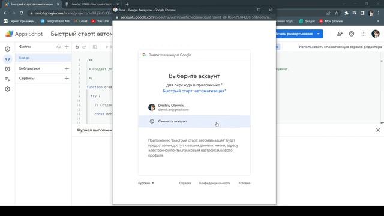Click the Chrome profile avatar in toolbar
Image resolution: width=384 pixels, height=216 pixels.
(x=371, y=13)
